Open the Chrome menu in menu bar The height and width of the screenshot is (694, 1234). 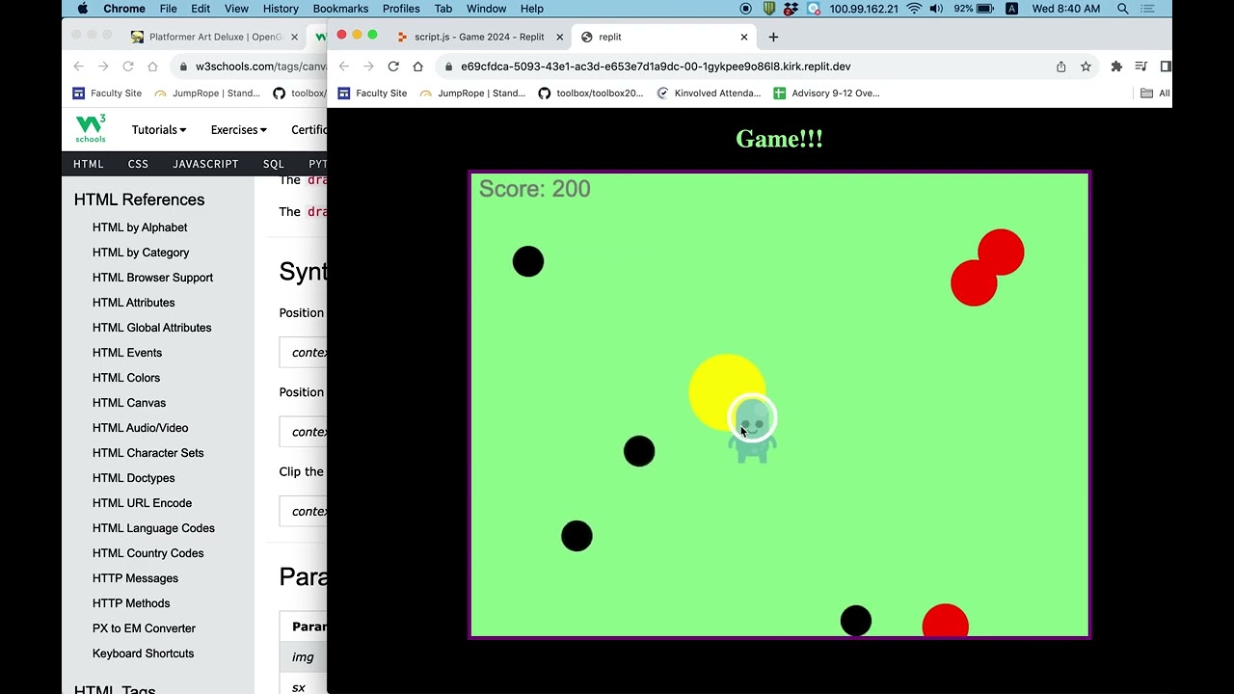coord(124,9)
